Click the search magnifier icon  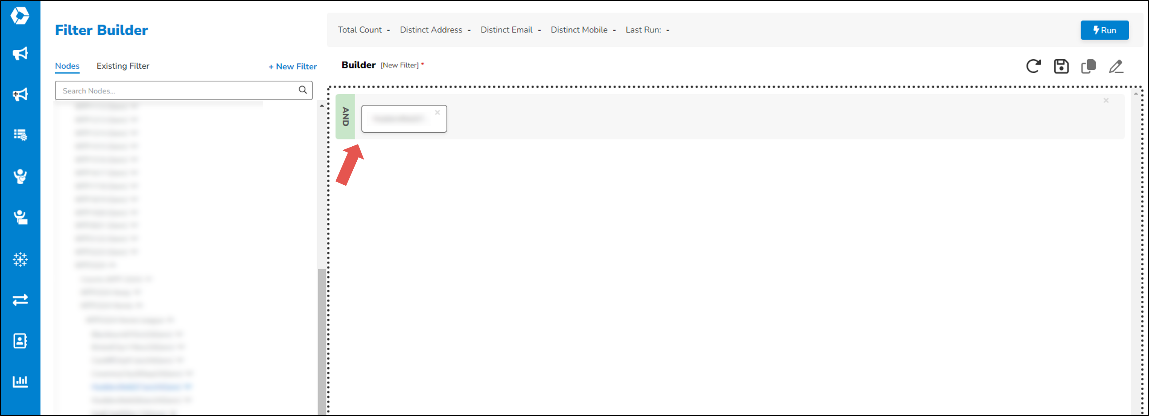303,90
